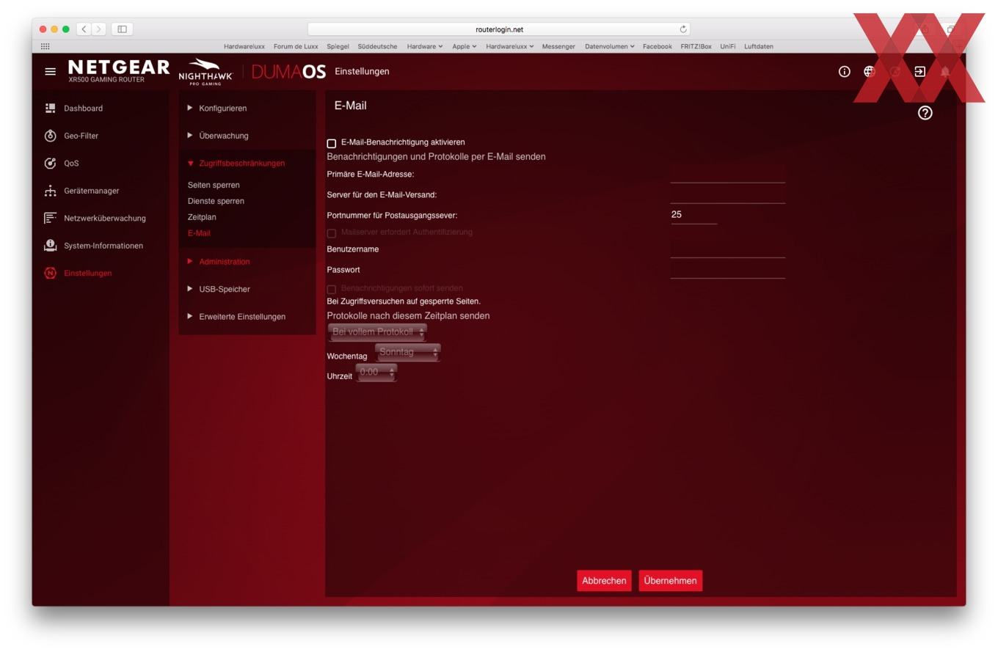Open the favorites grid icon
The image size is (998, 652).
[45, 46]
